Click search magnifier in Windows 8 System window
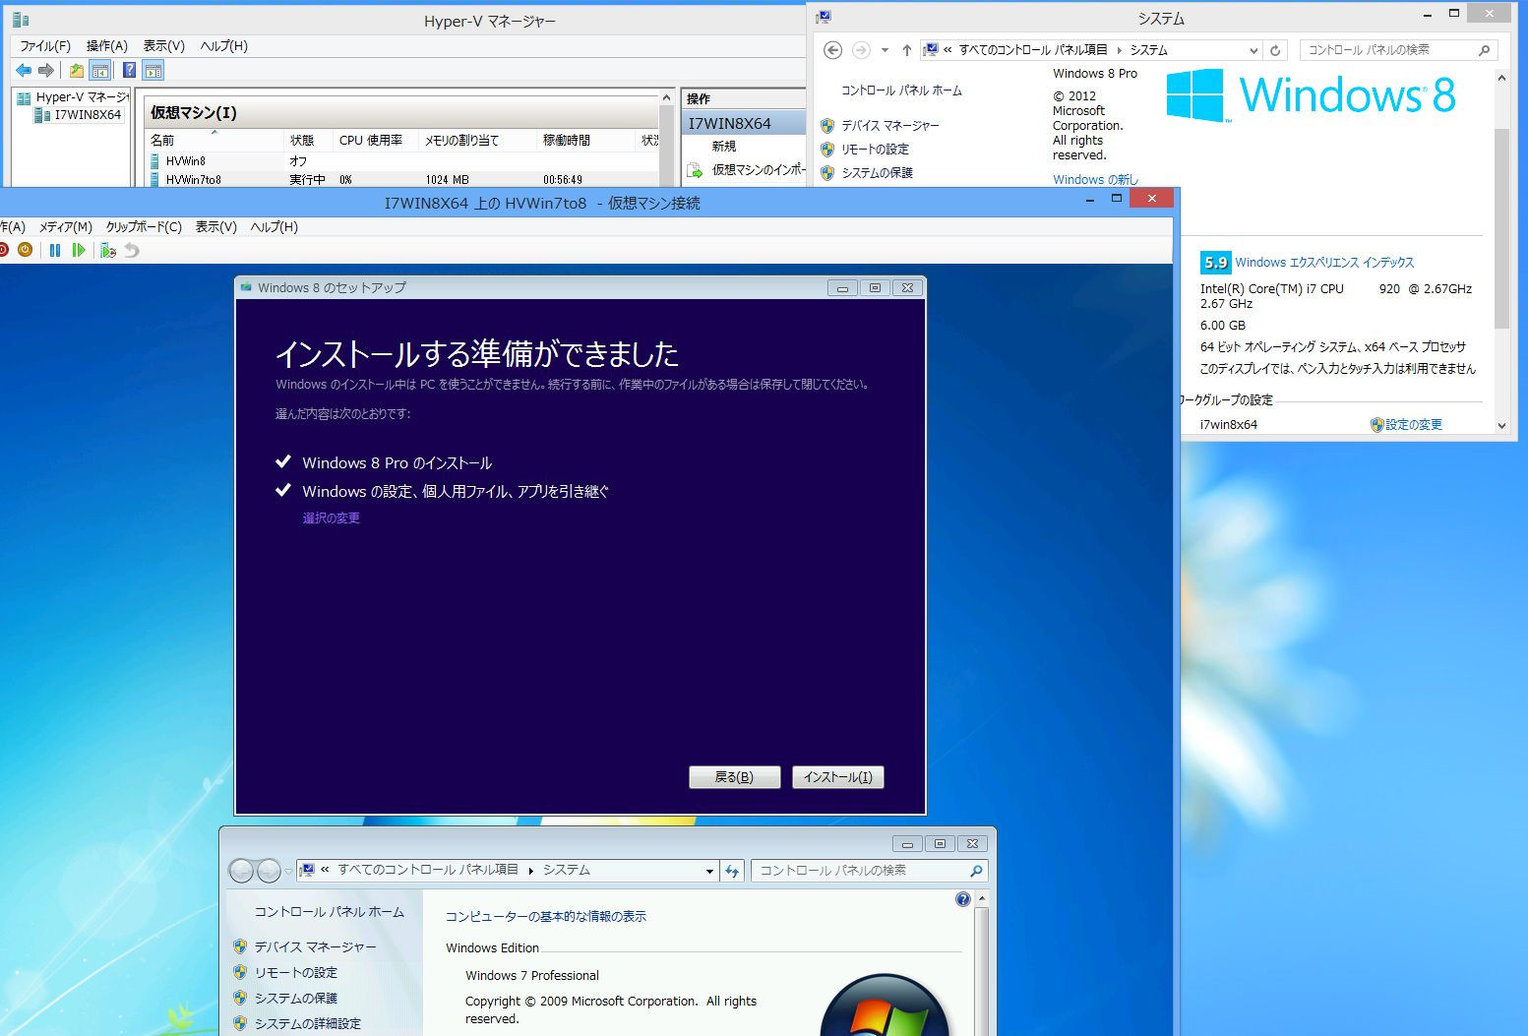The width and height of the screenshot is (1528, 1036). click(x=1485, y=50)
